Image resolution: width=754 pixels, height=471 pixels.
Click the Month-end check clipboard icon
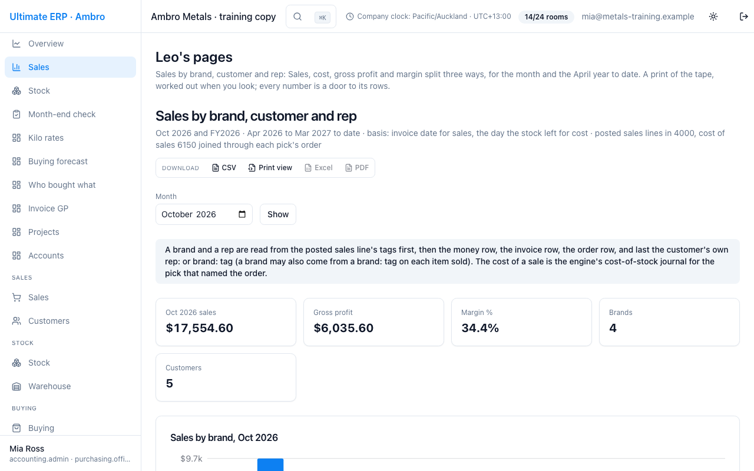pyautogui.click(x=16, y=114)
